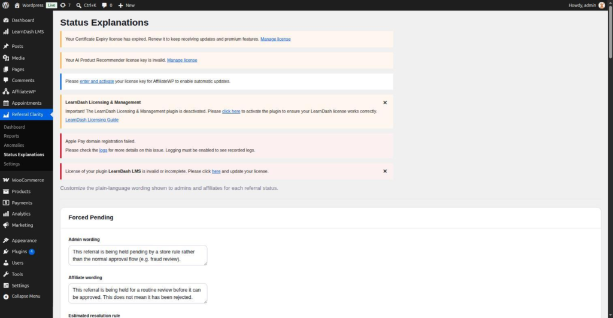Click Manage license for Certificate Expiry
Image resolution: width=613 pixels, height=318 pixels.
275,39
